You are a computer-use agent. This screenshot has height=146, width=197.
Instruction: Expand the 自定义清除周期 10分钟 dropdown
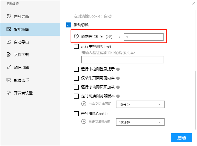pyautogui.click(x=140, y=122)
